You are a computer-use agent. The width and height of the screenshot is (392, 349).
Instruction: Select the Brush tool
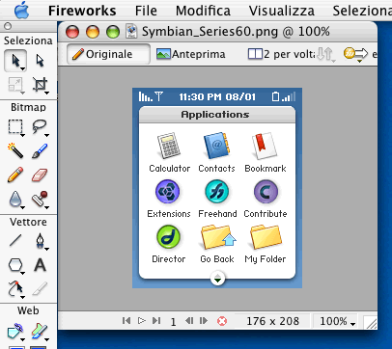coord(40,150)
